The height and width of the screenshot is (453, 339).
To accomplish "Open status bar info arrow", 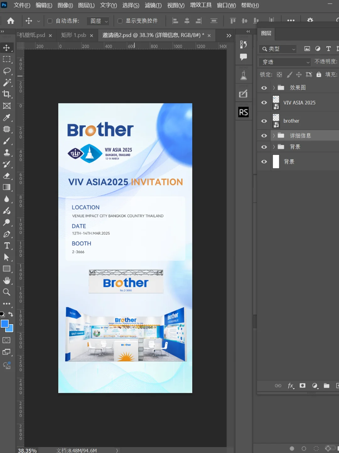I will [x=117, y=450].
